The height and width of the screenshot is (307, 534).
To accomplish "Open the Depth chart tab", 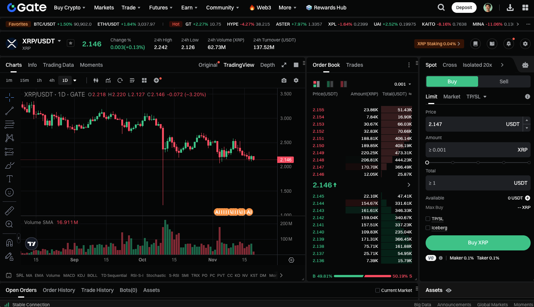I will pos(267,65).
